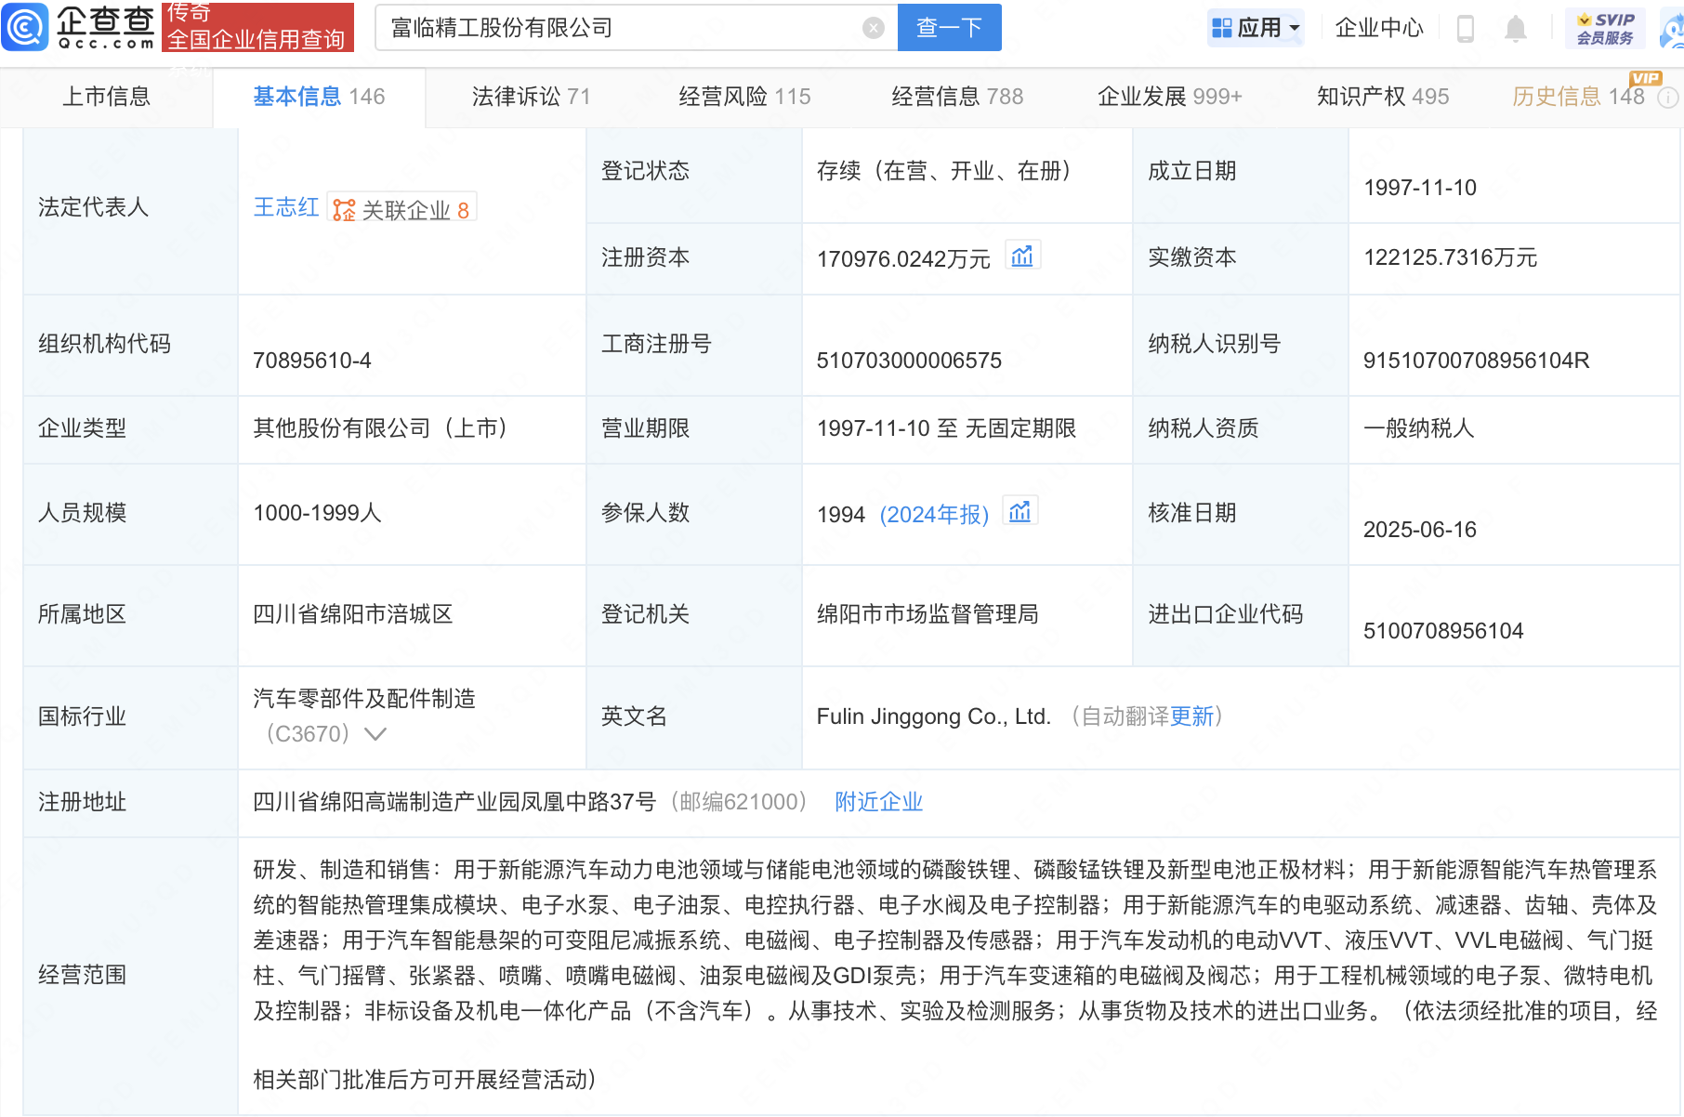
Task: Open the 经营风险 115 tab
Action: click(x=744, y=97)
